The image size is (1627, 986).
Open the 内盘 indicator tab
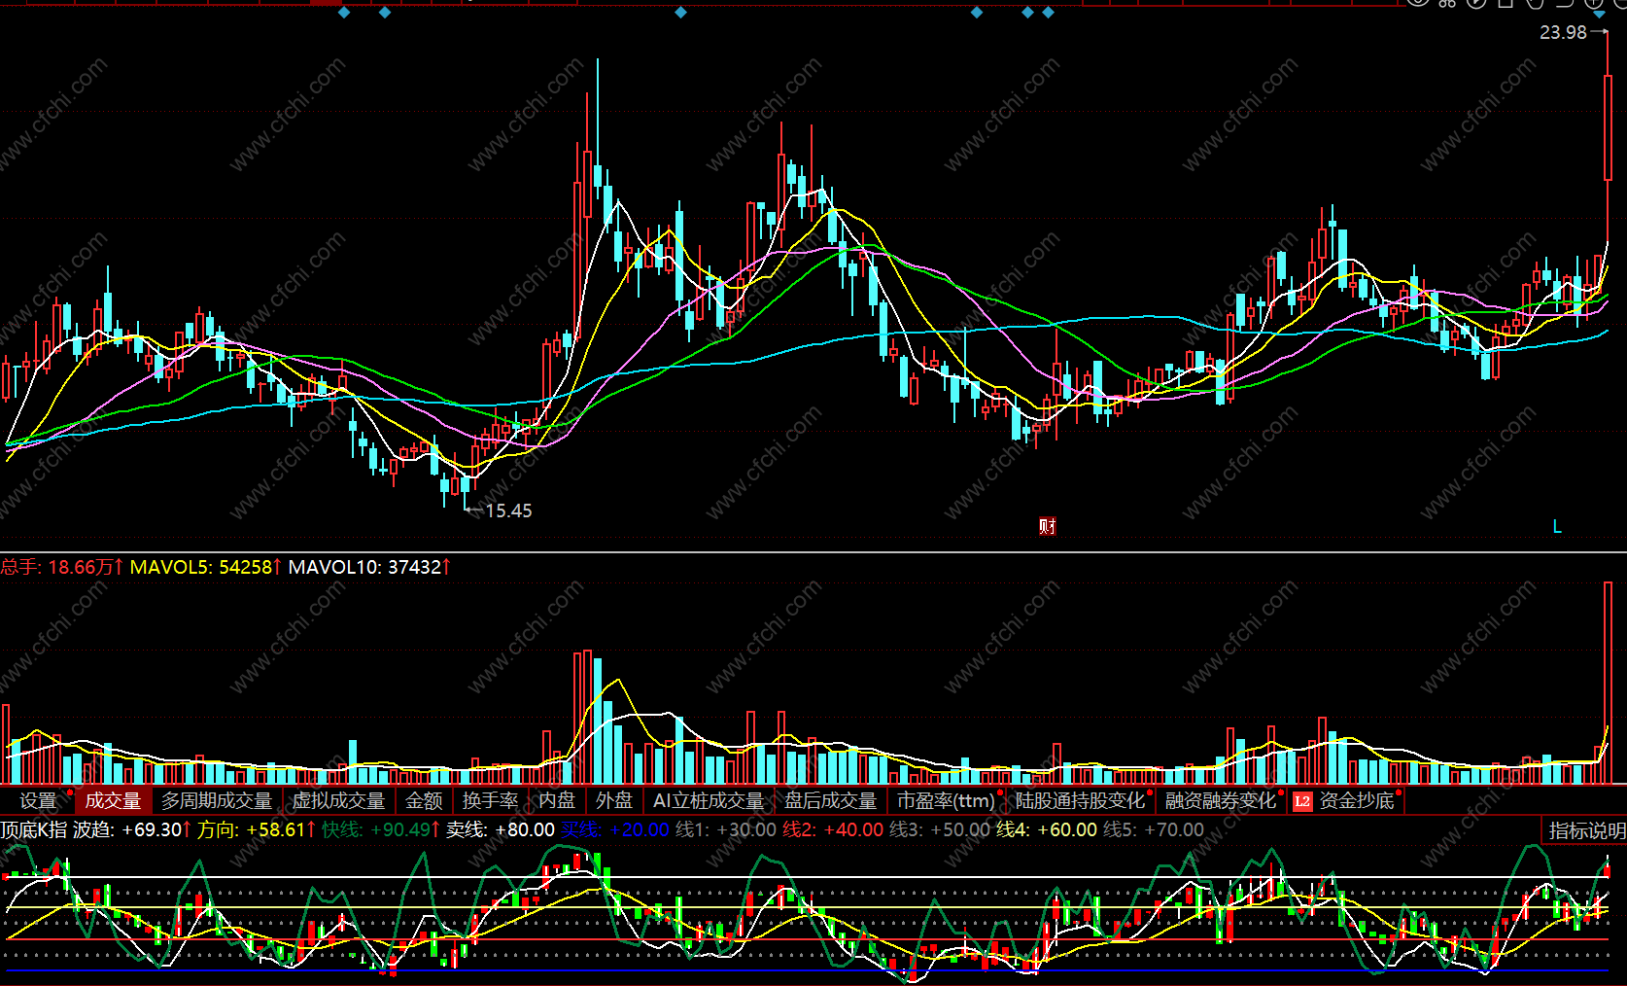[557, 800]
